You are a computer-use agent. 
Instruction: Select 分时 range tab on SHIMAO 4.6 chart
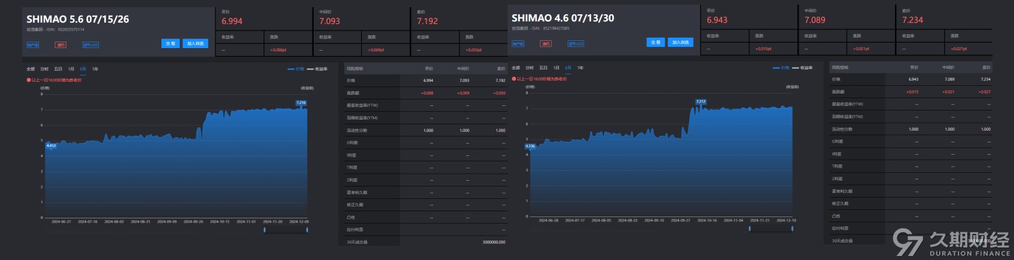(x=529, y=68)
